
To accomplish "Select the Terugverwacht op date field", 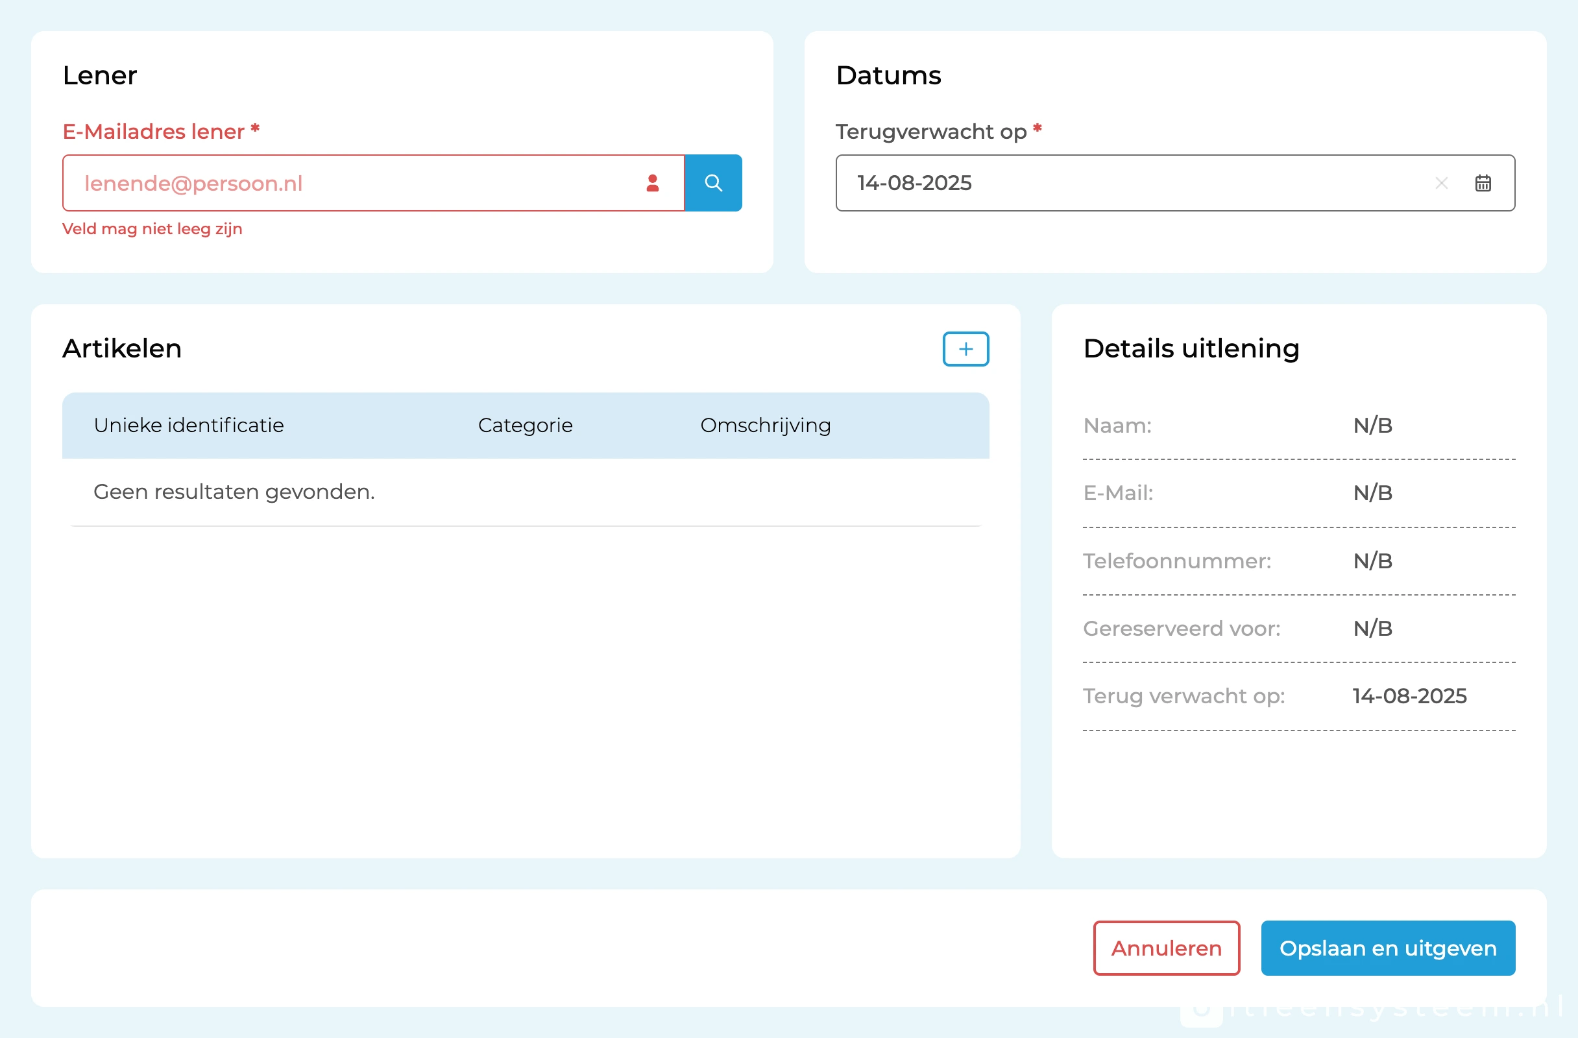I will click(x=1127, y=183).
